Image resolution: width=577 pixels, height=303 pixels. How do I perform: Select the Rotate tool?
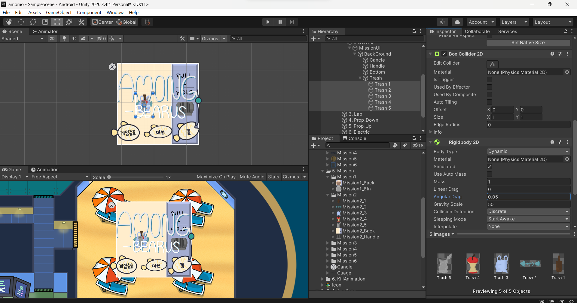pyautogui.click(x=33, y=22)
